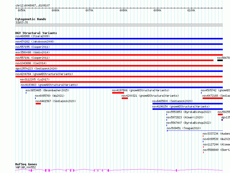Click the 6080k ruler position label

pos(124,10)
